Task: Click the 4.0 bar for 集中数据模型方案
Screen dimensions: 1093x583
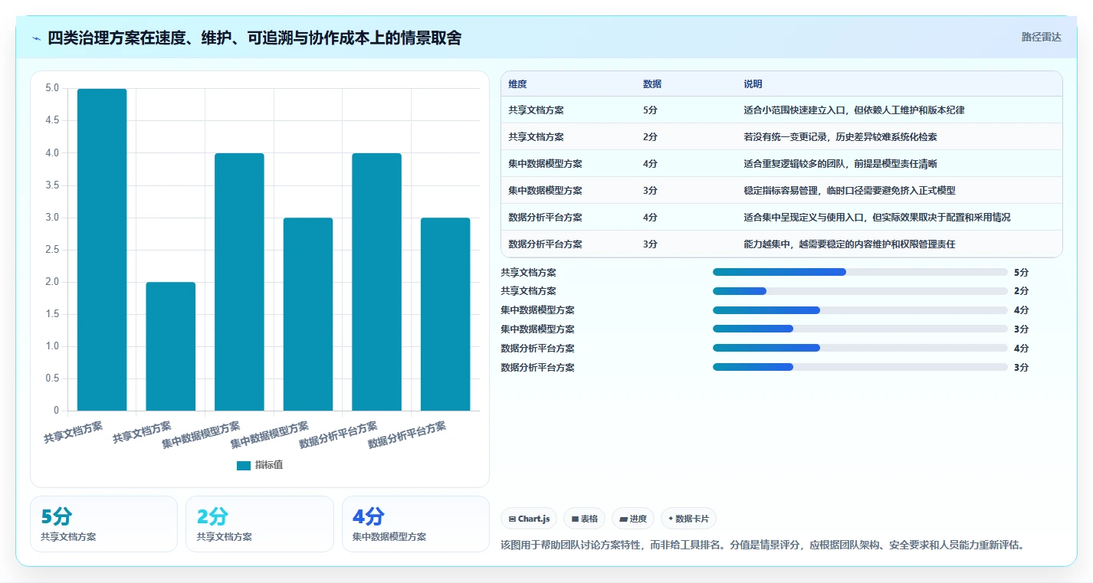Action: pos(239,282)
